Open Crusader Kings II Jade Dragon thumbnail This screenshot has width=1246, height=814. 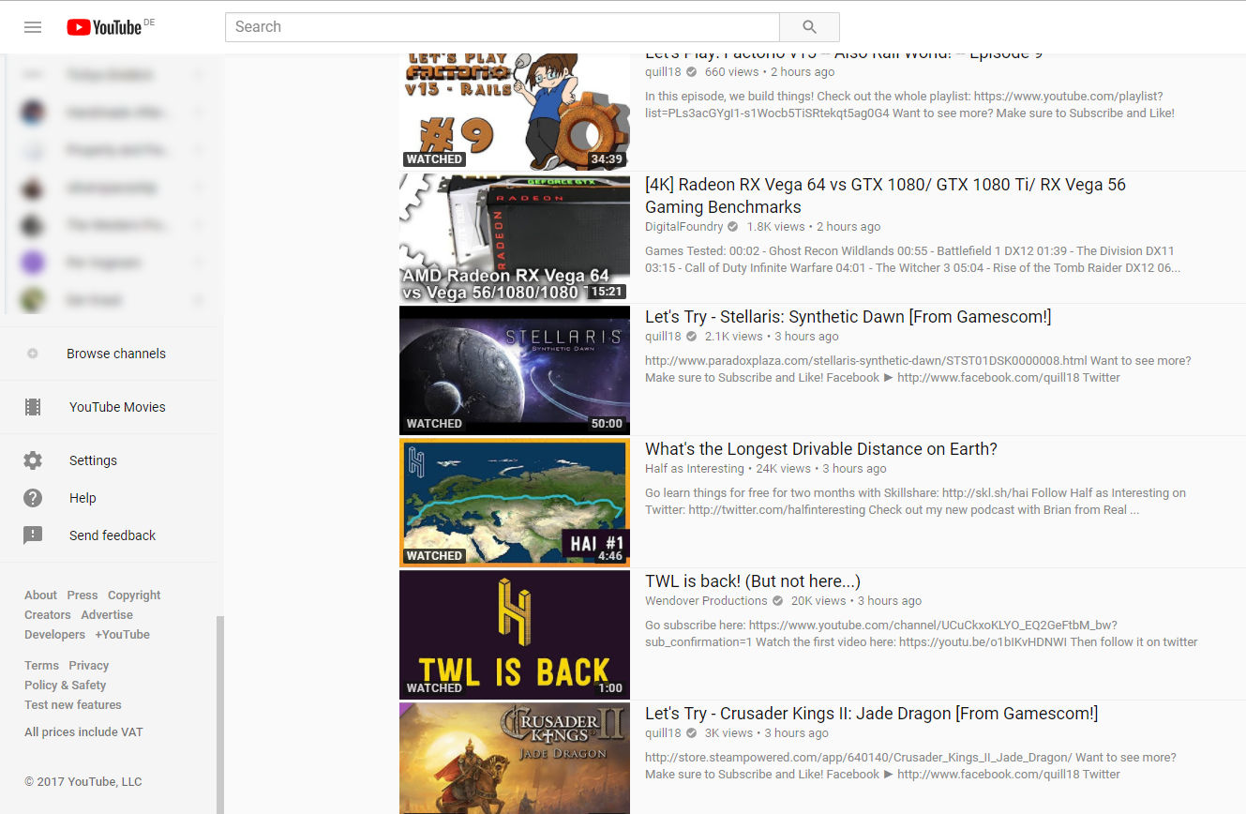[x=515, y=759]
